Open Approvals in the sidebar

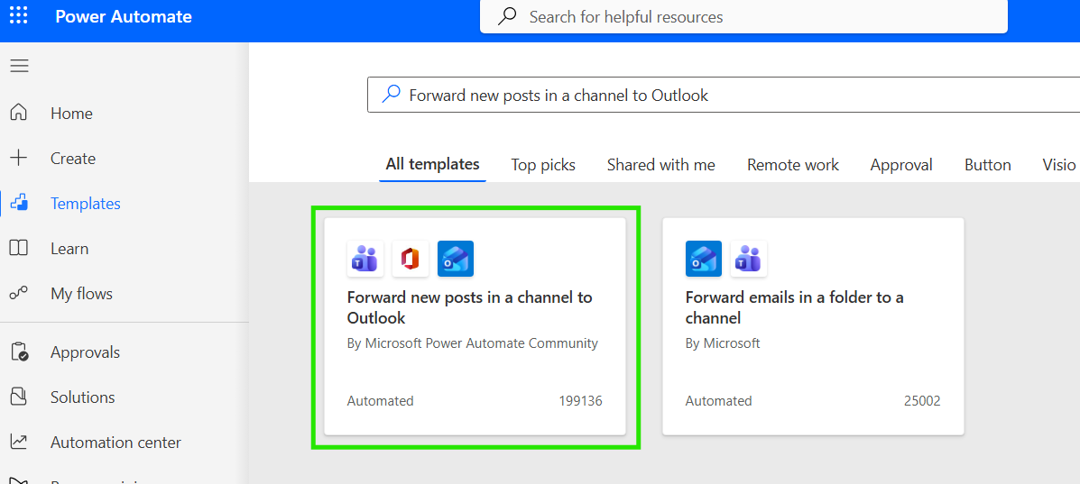click(x=85, y=352)
